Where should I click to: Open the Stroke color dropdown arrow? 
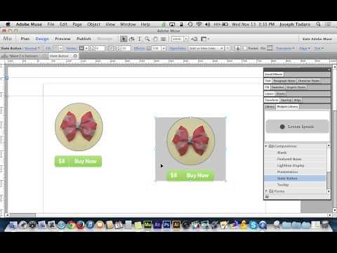(x=86, y=48)
